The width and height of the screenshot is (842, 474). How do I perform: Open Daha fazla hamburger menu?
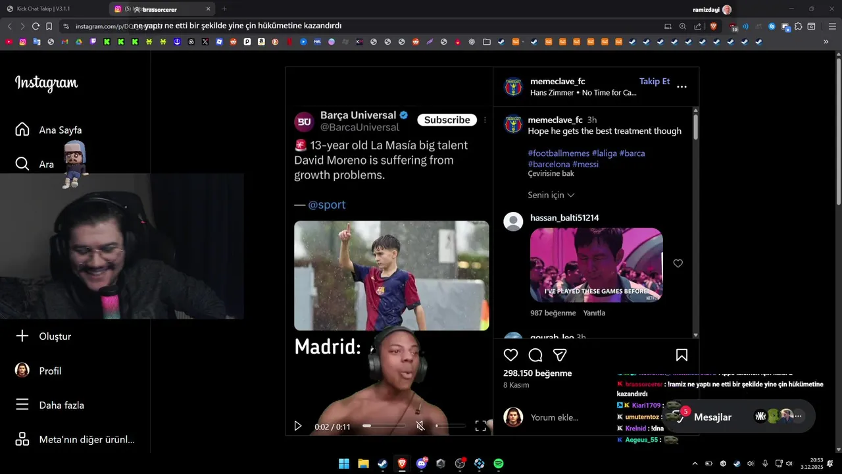click(22, 405)
